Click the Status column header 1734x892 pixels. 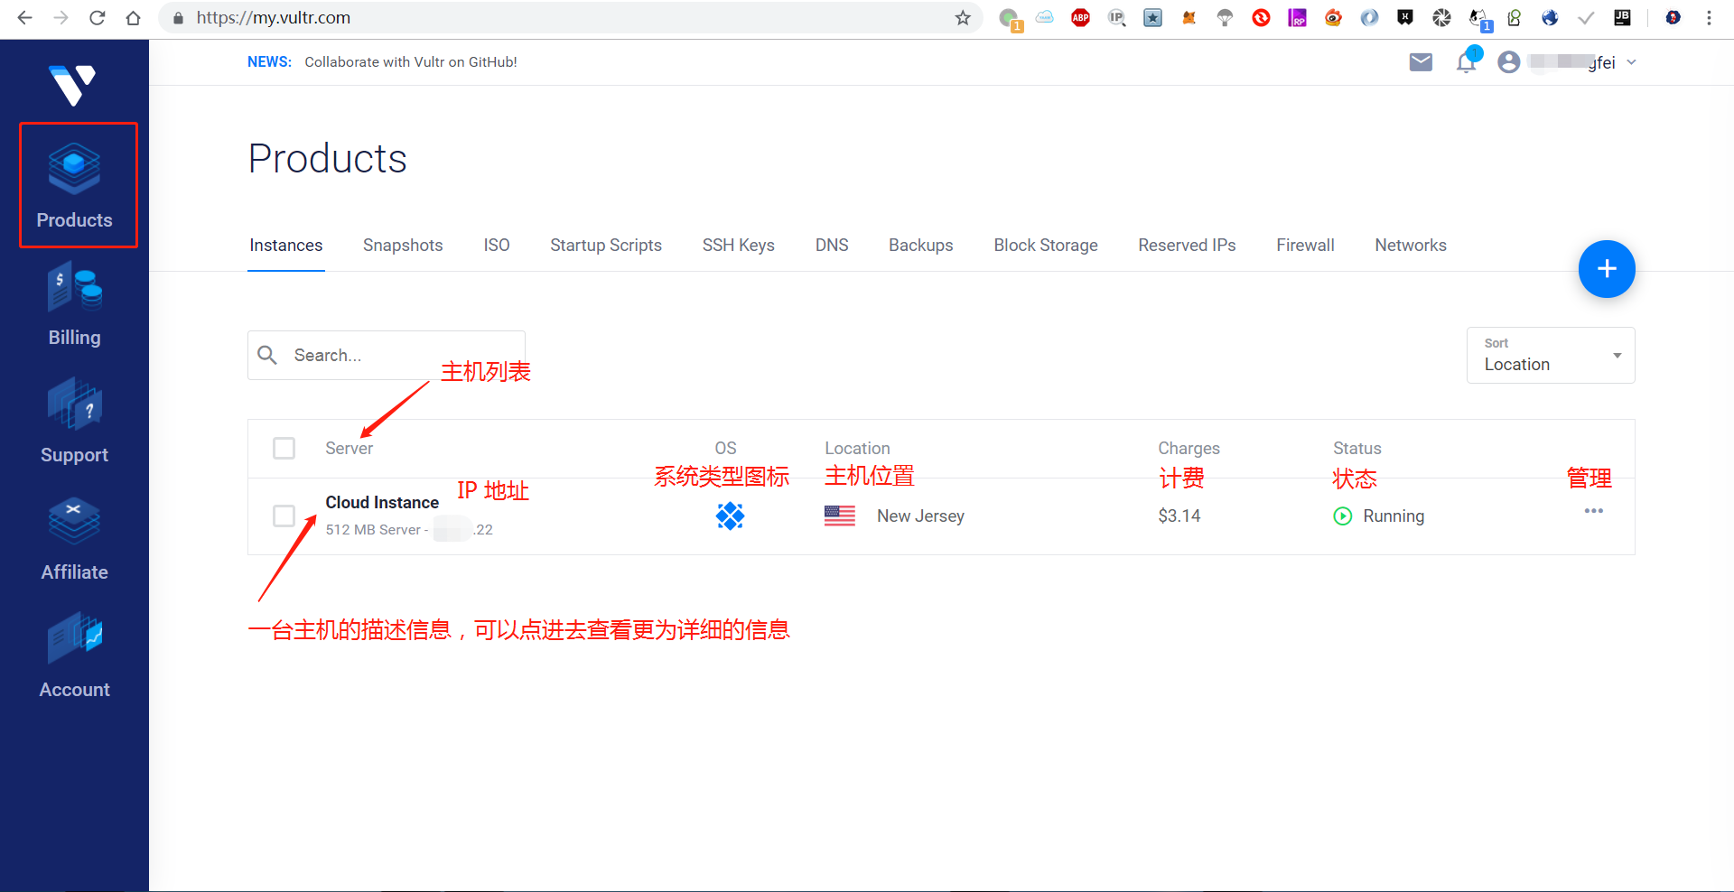point(1357,449)
